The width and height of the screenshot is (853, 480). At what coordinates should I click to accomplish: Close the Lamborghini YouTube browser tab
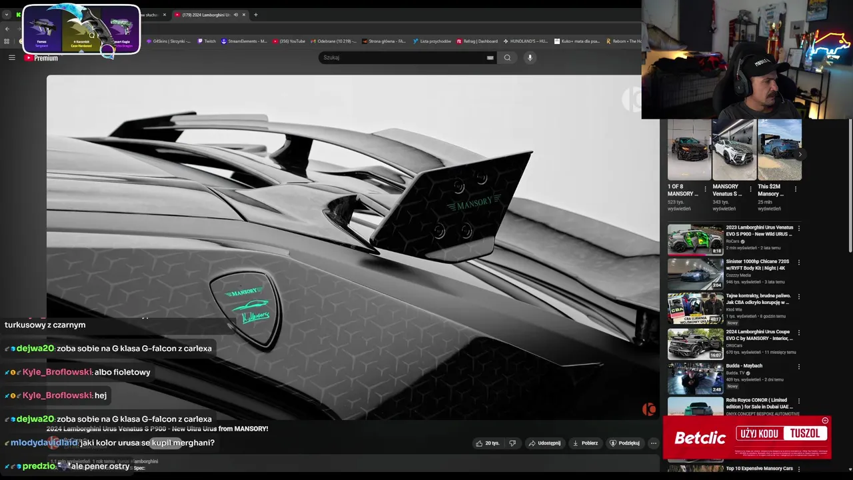coord(244,15)
